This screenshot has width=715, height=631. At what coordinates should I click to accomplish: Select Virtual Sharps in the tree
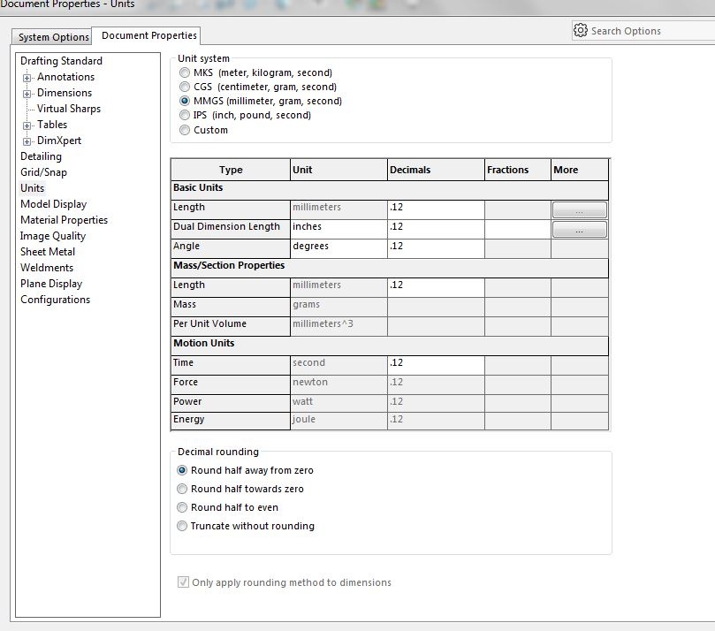(69, 109)
